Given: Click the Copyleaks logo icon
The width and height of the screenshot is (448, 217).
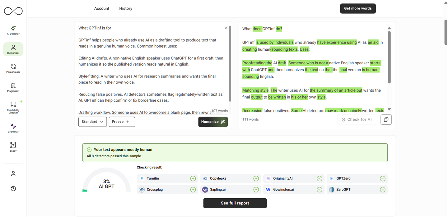Looking at the screenshot, I should (205, 178).
